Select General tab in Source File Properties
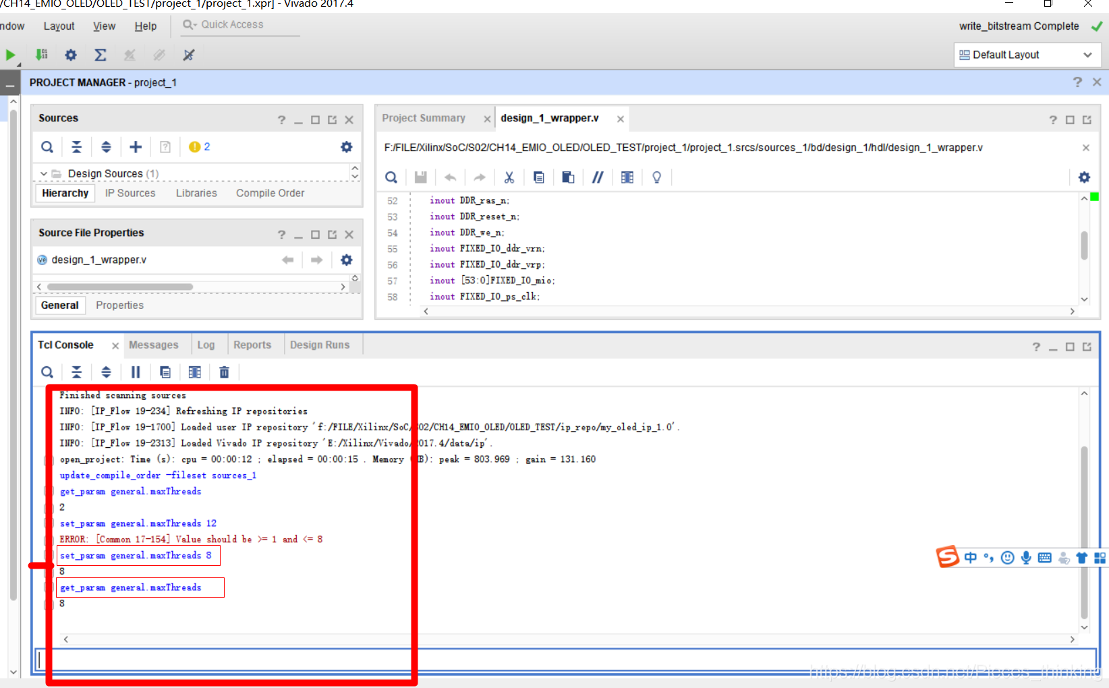This screenshot has width=1109, height=688. (x=59, y=306)
